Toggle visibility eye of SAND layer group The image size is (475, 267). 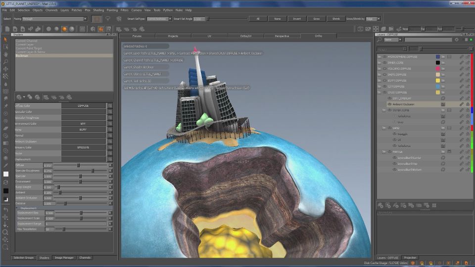389,128
